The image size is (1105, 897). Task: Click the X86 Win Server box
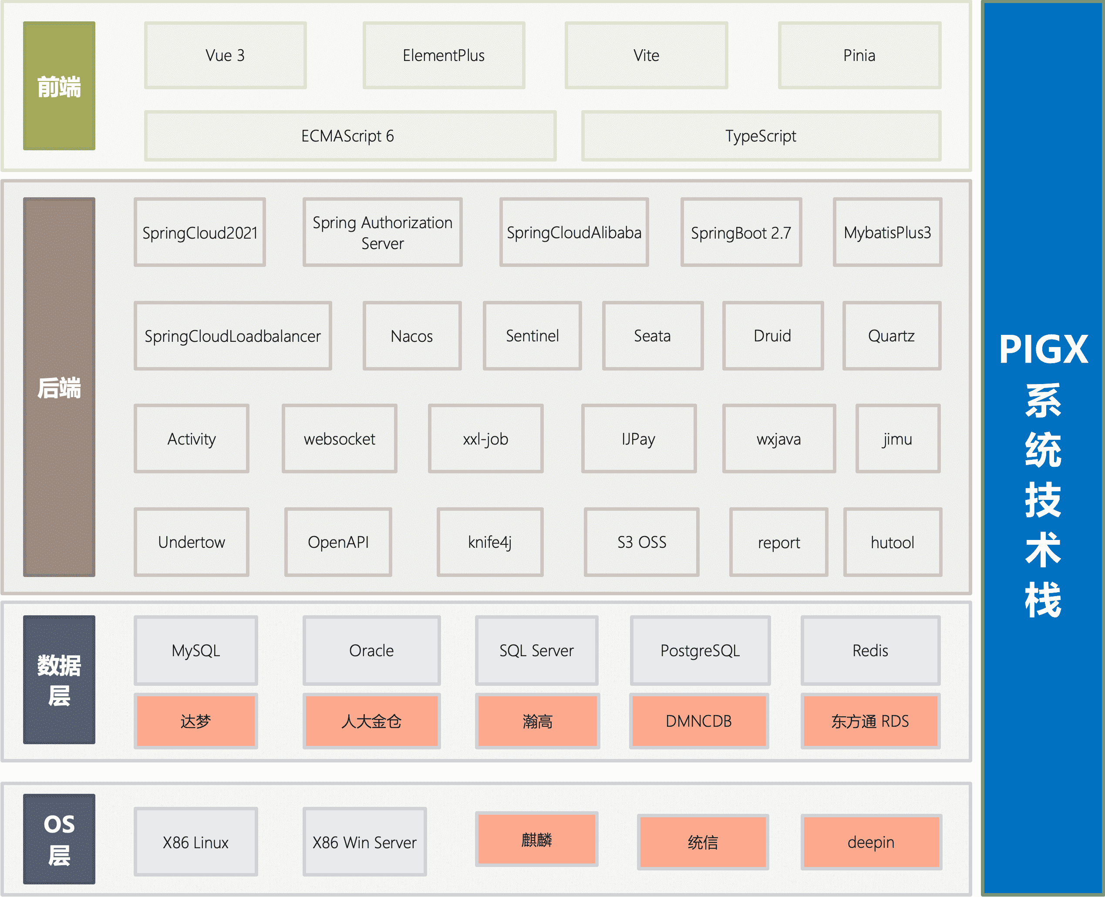tap(365, 842)
